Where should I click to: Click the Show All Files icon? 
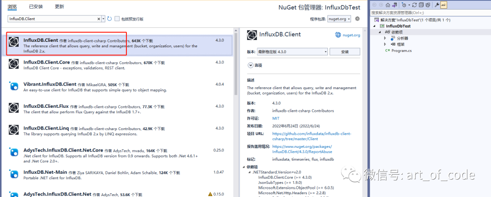point(428,5)
